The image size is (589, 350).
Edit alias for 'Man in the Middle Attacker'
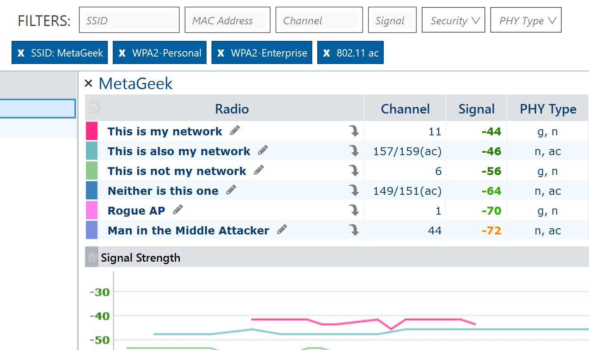282,229
